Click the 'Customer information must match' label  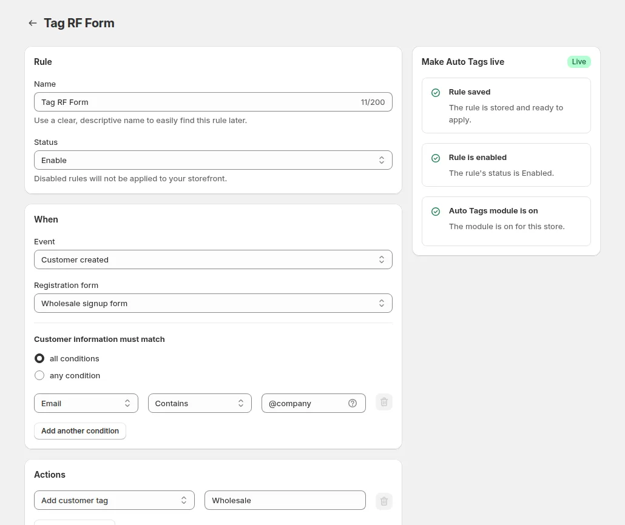100,339
